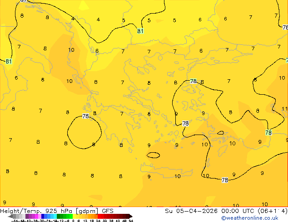Image resolution: width=288 pixels, height=222 pixels.
Task: Open the weatheronline.co.uk copyright link
Action: point(249,218)
